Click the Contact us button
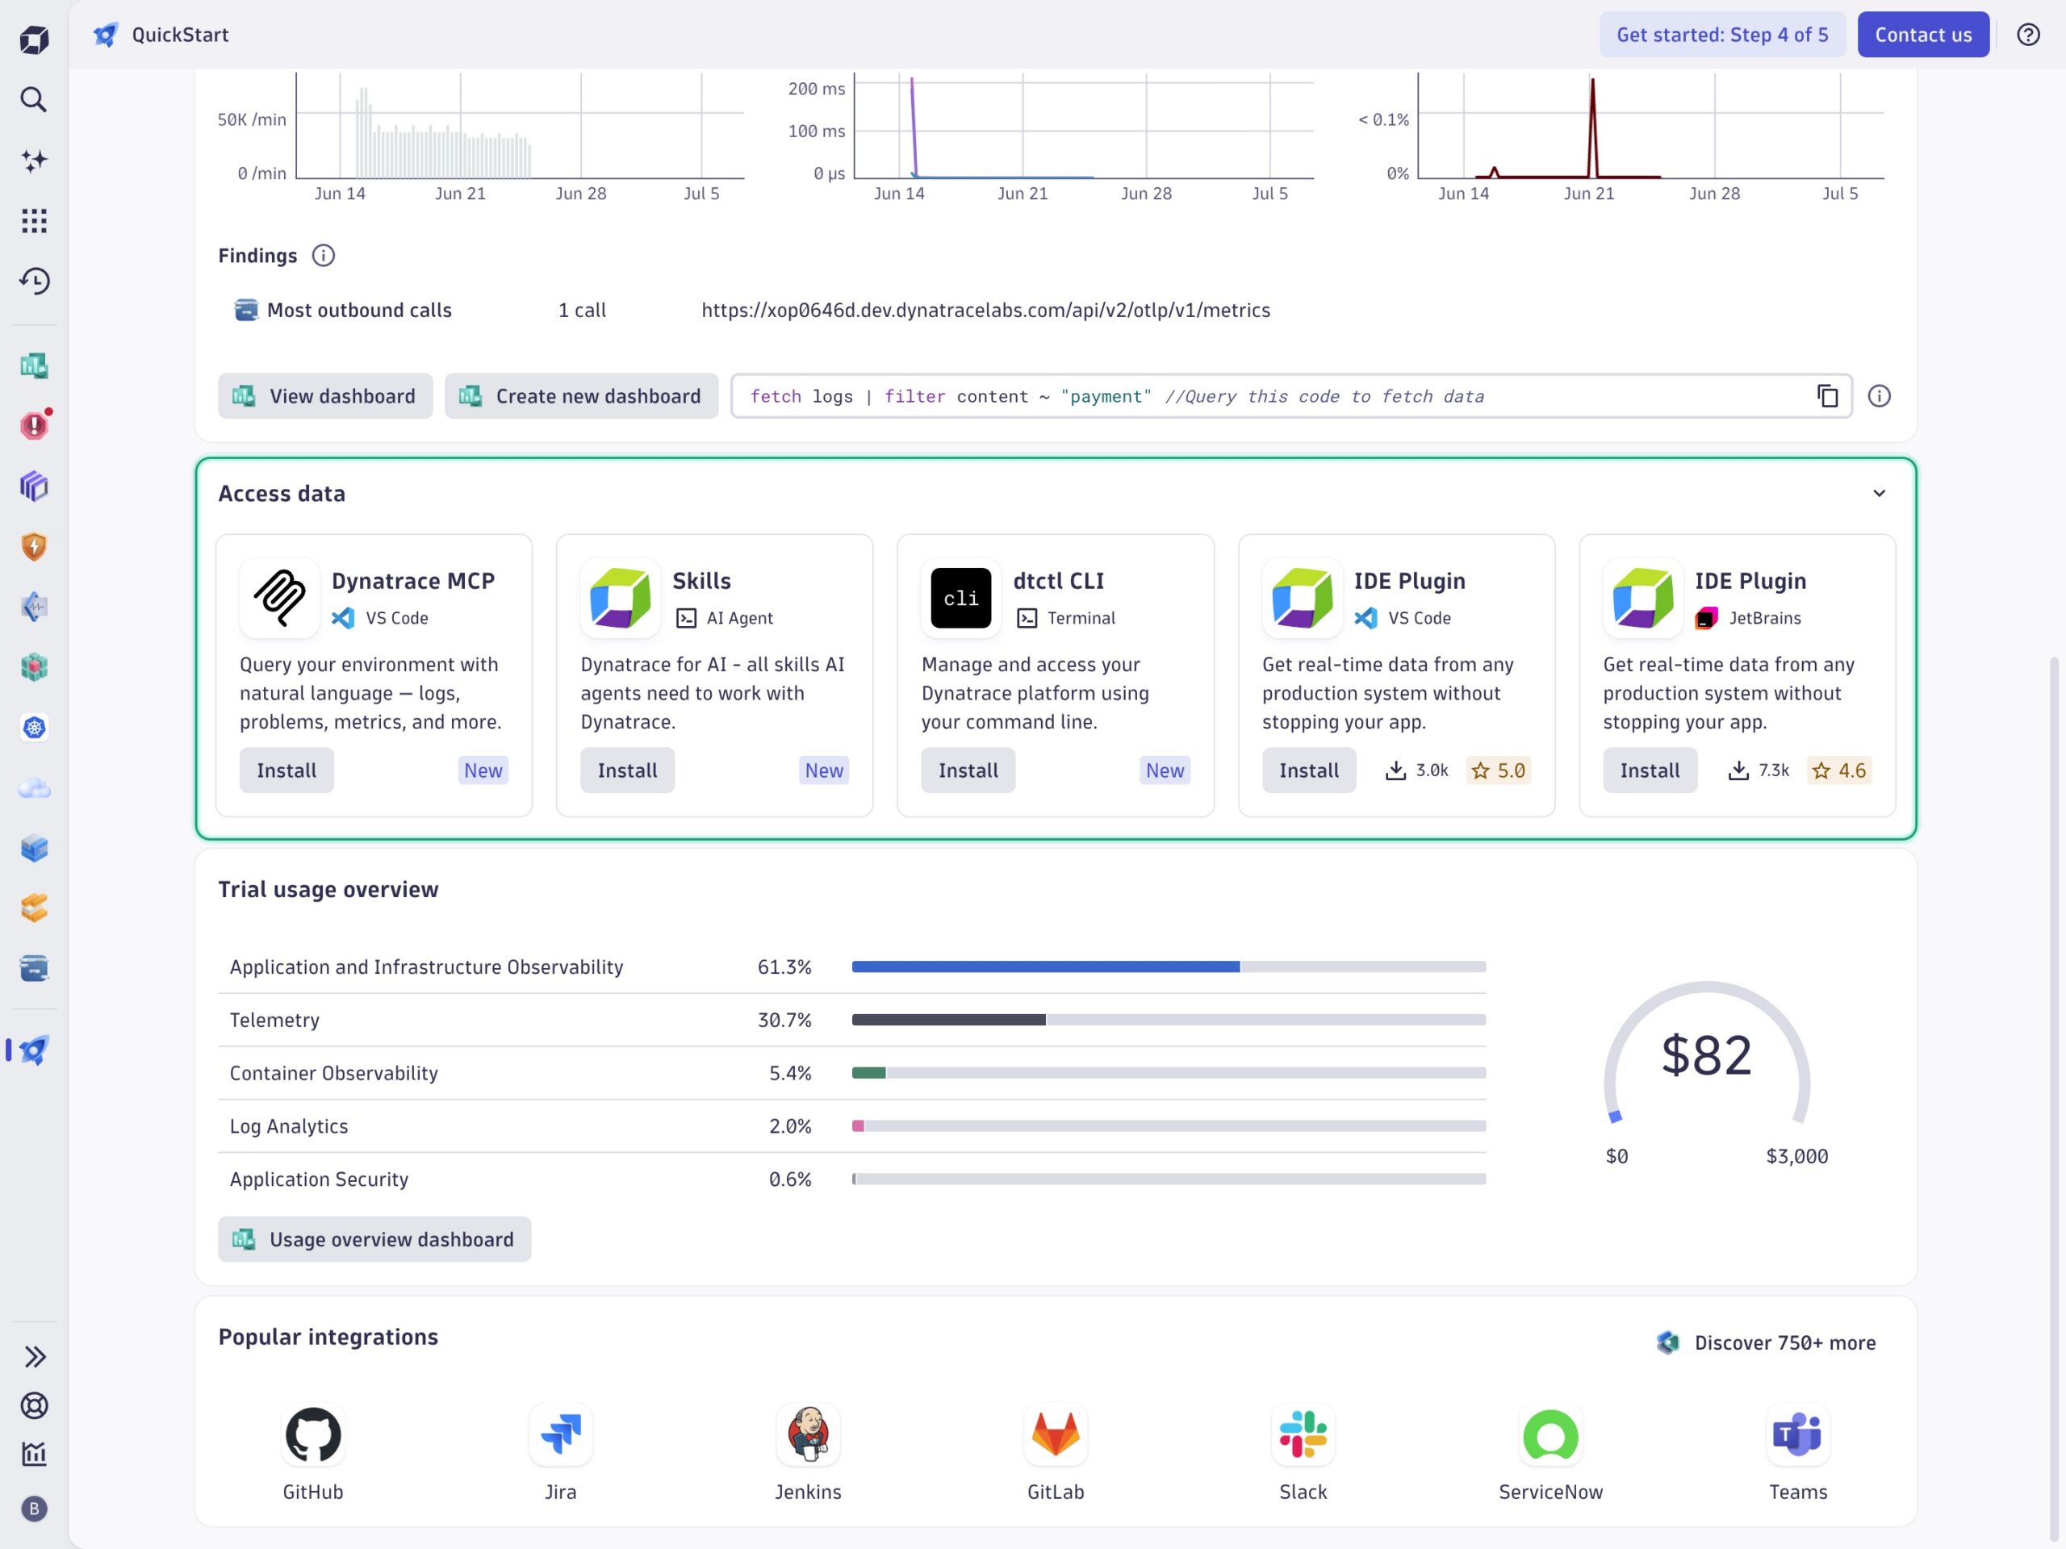Image resolution: width=2066 pixels, height=1549 pixels. (1923, 35)
